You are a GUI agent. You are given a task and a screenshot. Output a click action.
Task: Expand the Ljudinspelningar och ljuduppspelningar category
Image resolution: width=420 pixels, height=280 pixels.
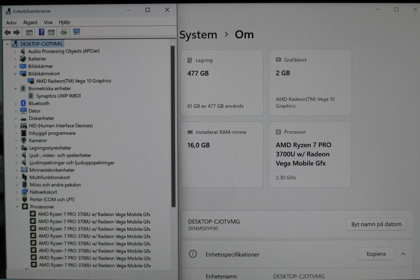point(16,163)
